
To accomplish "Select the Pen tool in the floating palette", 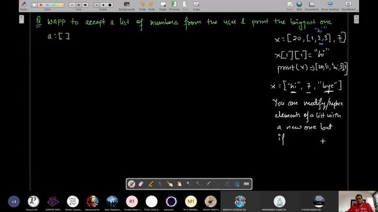I will [132, 184].
